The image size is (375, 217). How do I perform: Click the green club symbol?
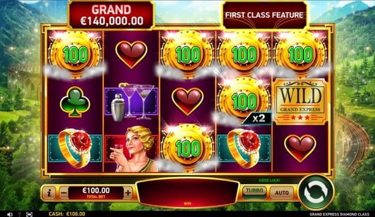coord(75,102)
